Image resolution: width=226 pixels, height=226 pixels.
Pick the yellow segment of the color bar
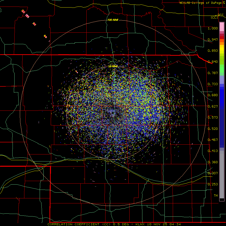tap(222, 49)
